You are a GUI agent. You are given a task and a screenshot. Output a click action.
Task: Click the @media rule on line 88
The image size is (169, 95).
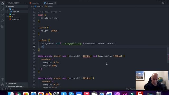tap(66, 78)
